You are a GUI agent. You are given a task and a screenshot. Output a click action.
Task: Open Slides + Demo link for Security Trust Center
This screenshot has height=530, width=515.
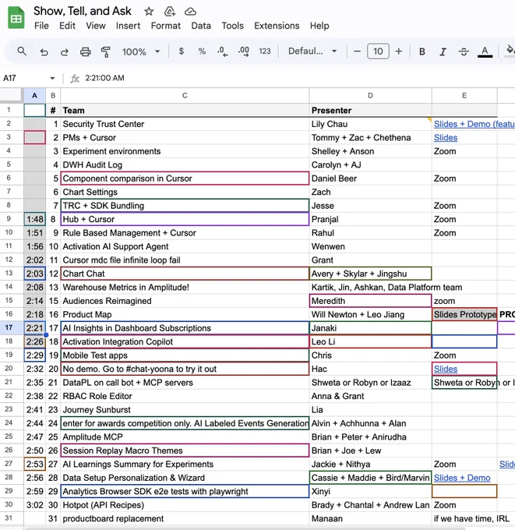(474, 124)
